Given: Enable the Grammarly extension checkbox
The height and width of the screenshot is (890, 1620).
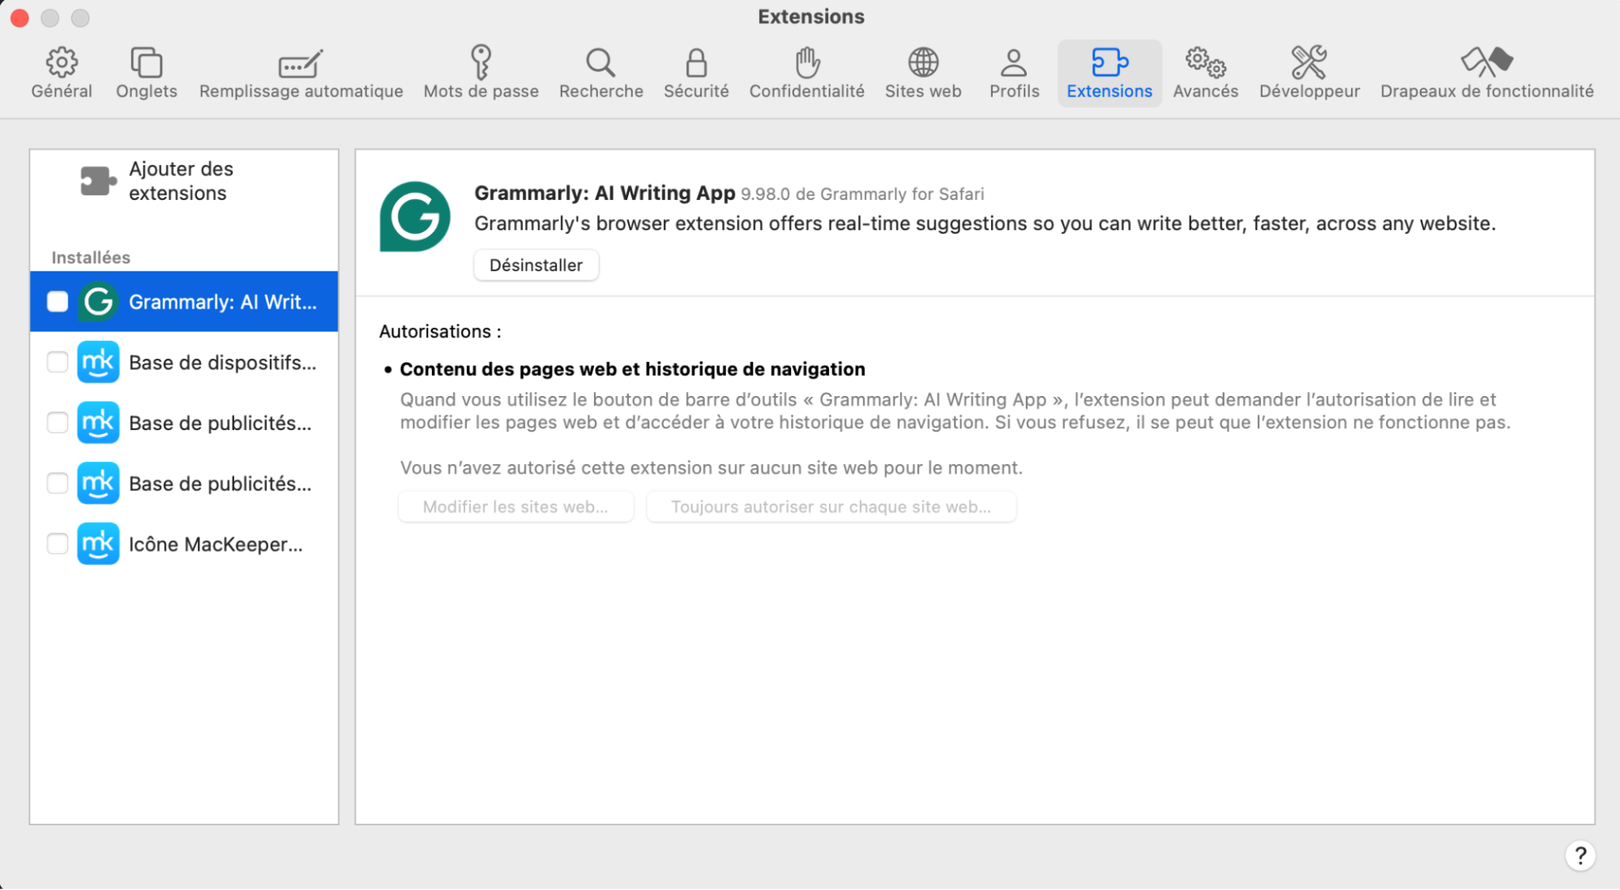Looking at the screenshot, I should pos(58,301).
